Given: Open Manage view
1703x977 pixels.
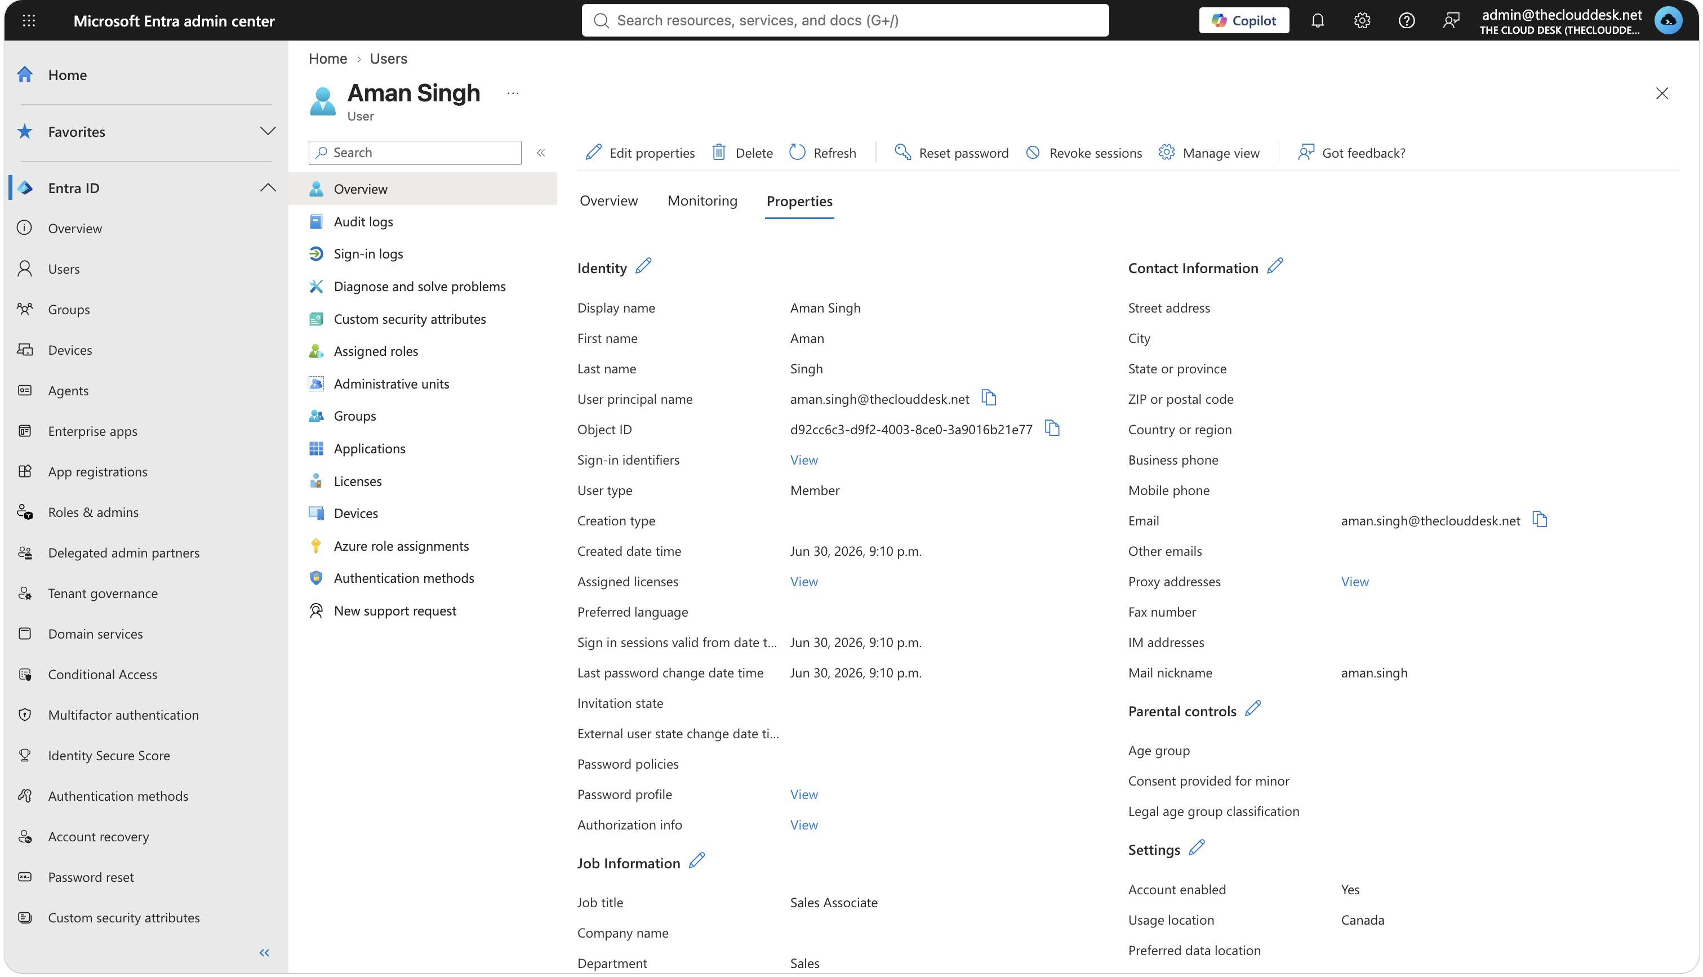Looking at the screenshot, I should point(1209,153).
